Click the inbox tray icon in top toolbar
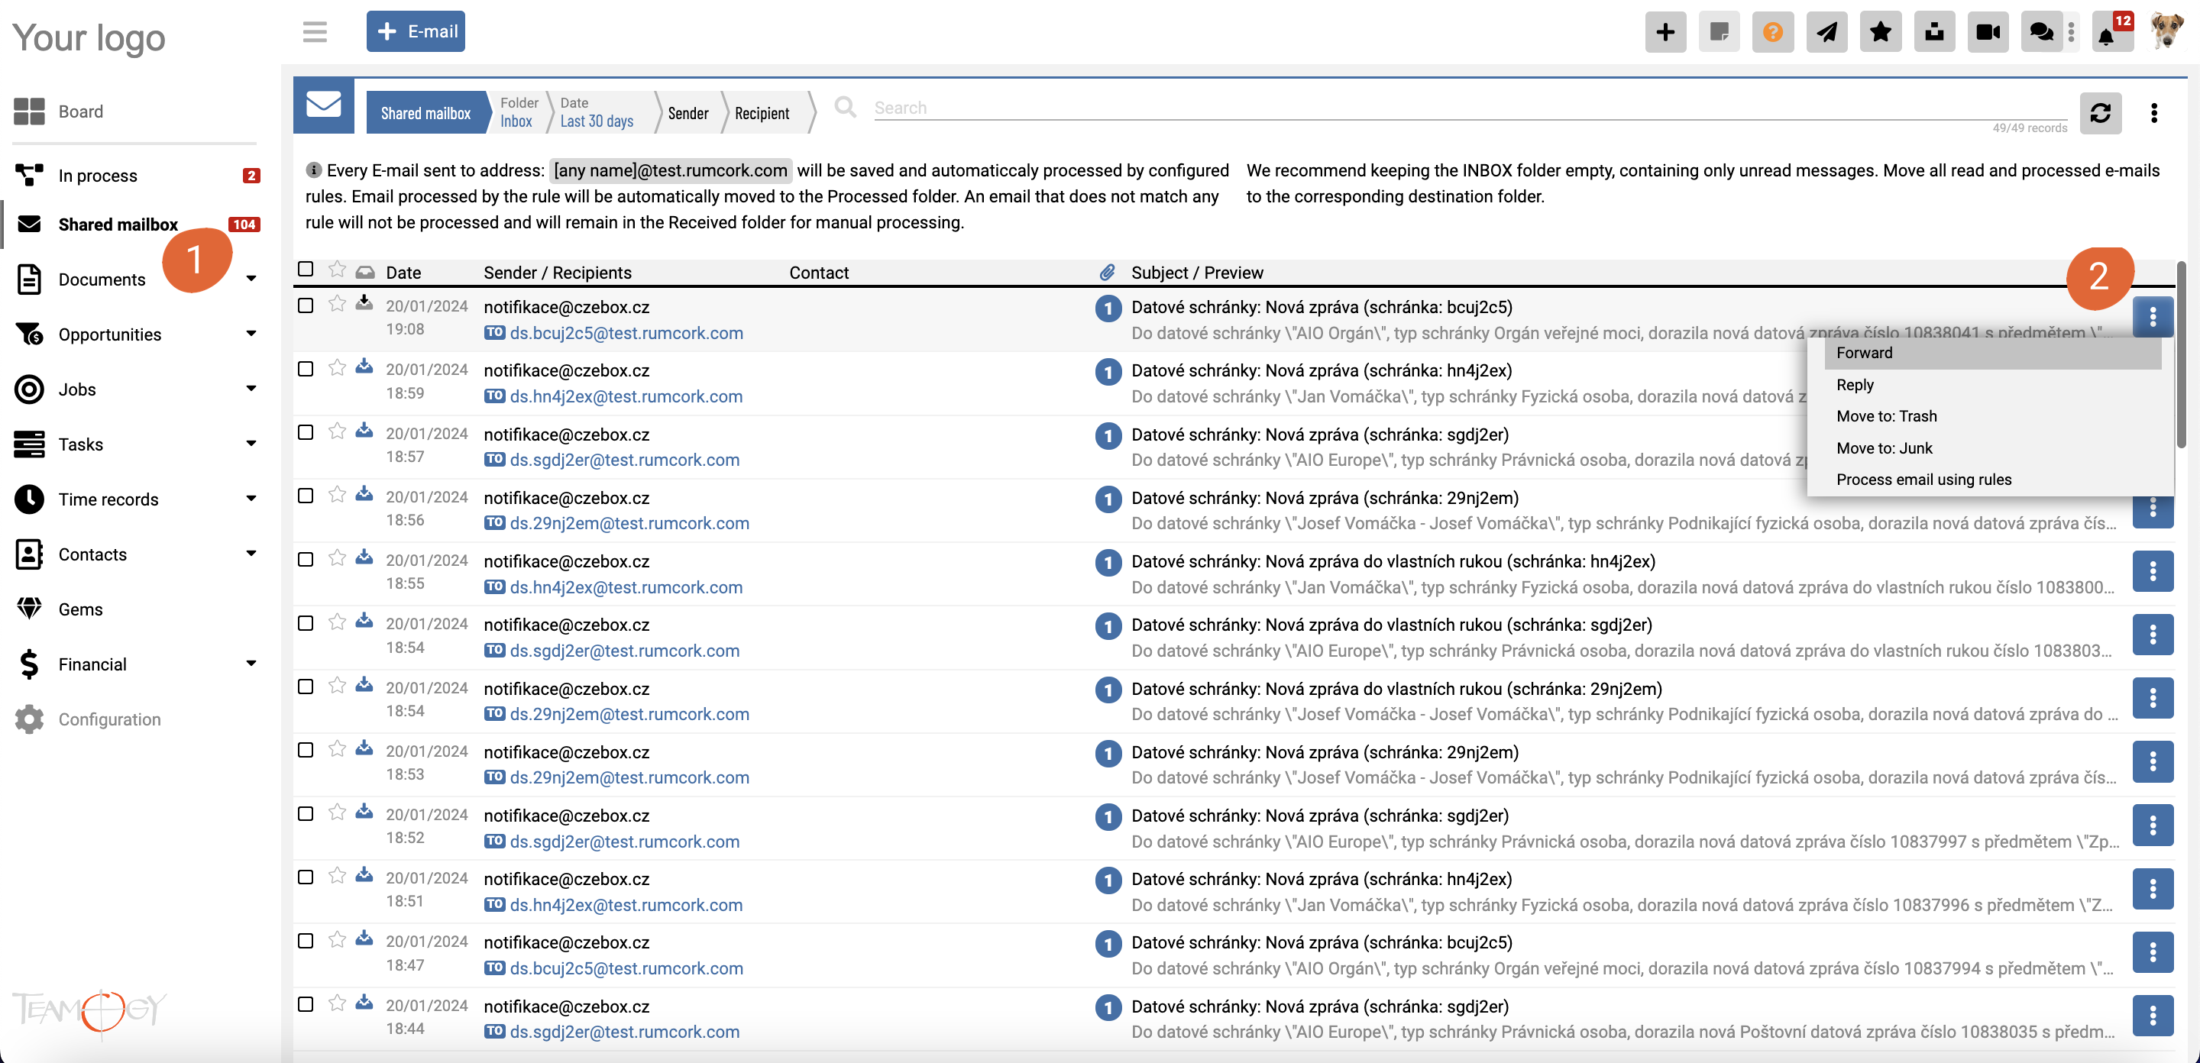Screen dimensions: 2200x1063 click(1933, 32)
